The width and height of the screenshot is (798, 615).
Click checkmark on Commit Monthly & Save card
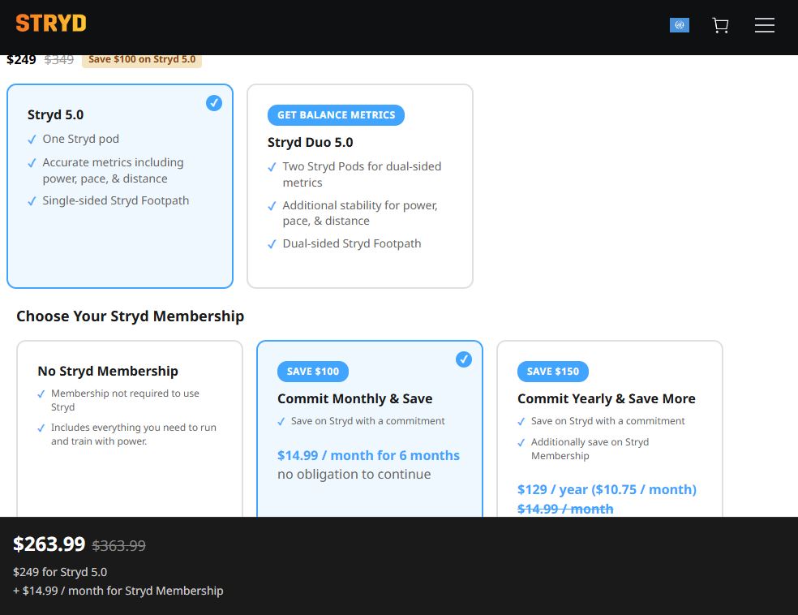[464, 359]
